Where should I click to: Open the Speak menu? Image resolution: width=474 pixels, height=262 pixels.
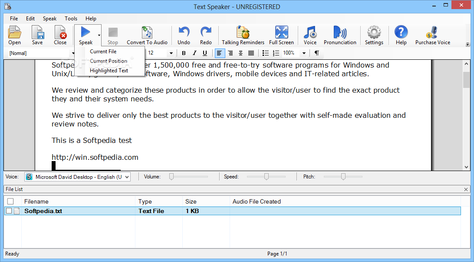pyautogui.click(x=49, y=18)
